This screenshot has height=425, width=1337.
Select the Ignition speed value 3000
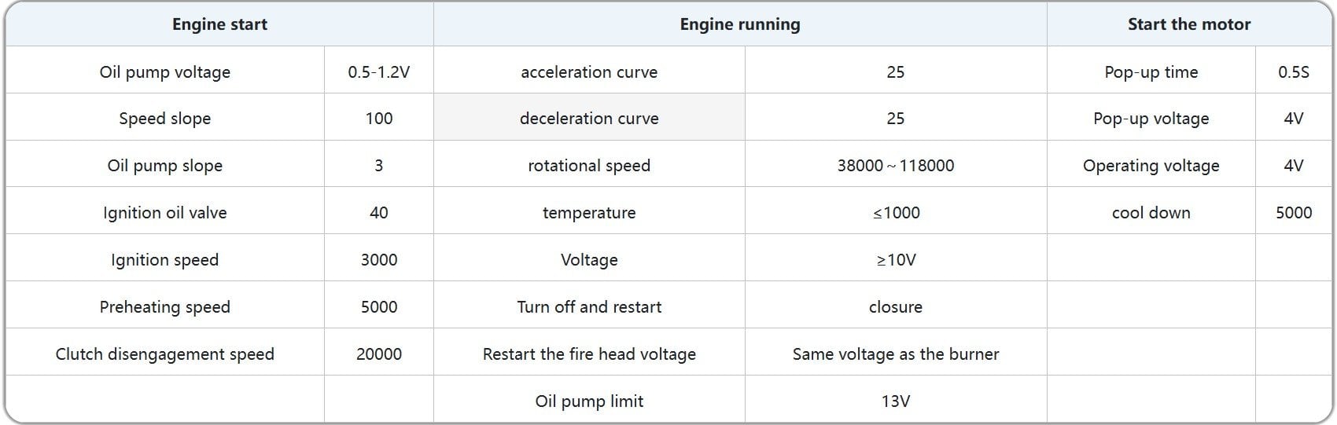pyautogui.click(x=378, y=260)
